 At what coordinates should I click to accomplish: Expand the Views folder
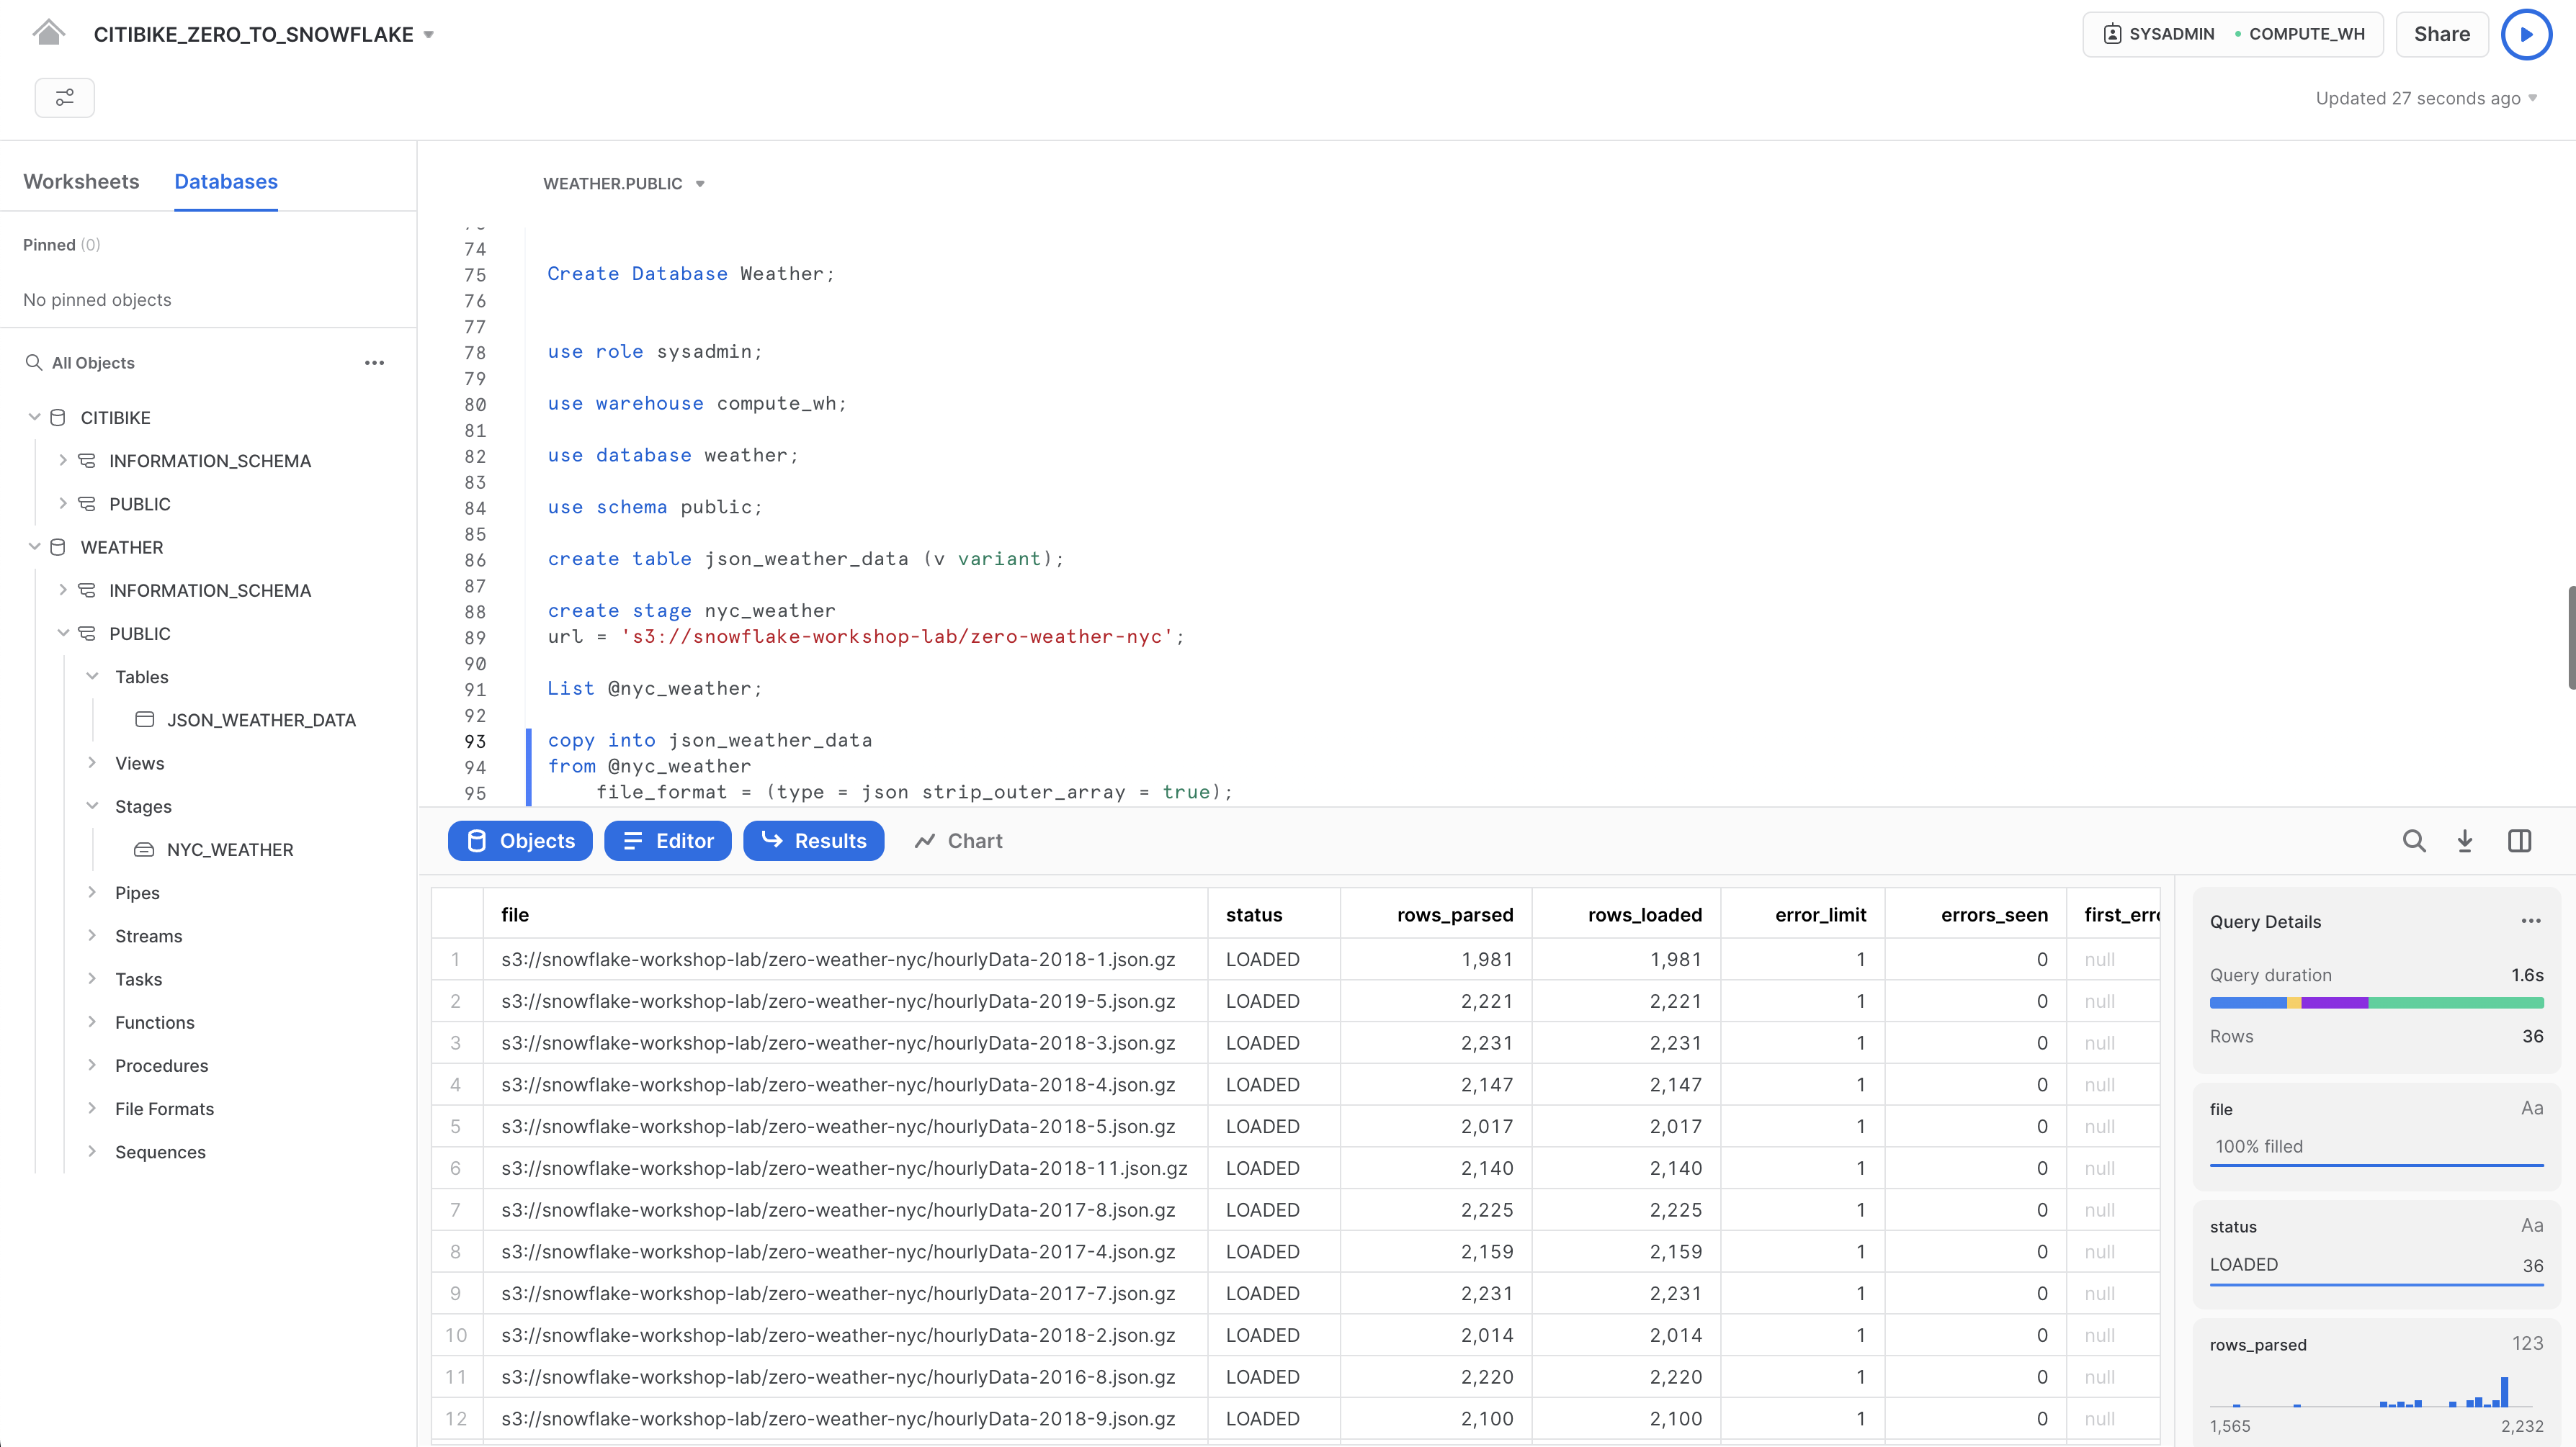pyautogui.click(x=93, y=764)
